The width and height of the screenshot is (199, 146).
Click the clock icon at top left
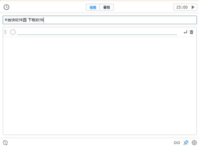tap(6, 7)
